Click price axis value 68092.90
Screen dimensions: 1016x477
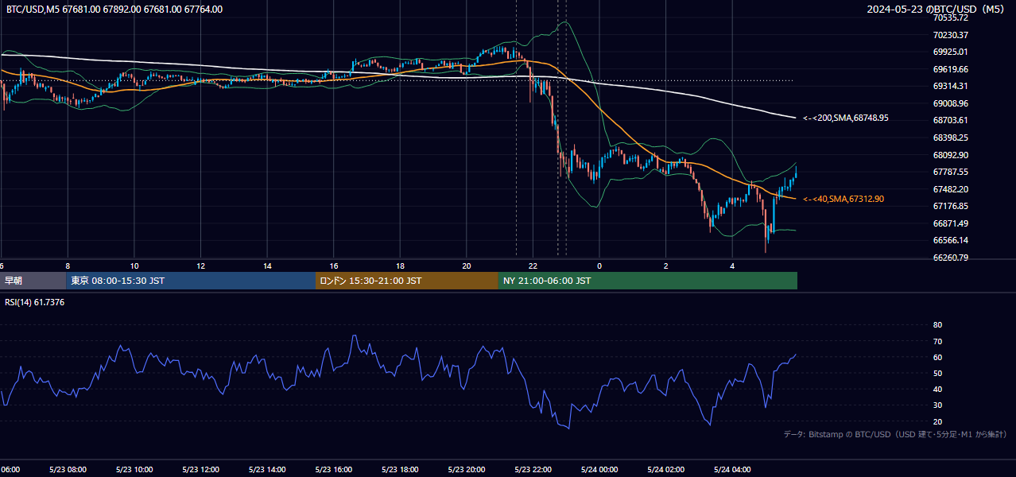951,155
